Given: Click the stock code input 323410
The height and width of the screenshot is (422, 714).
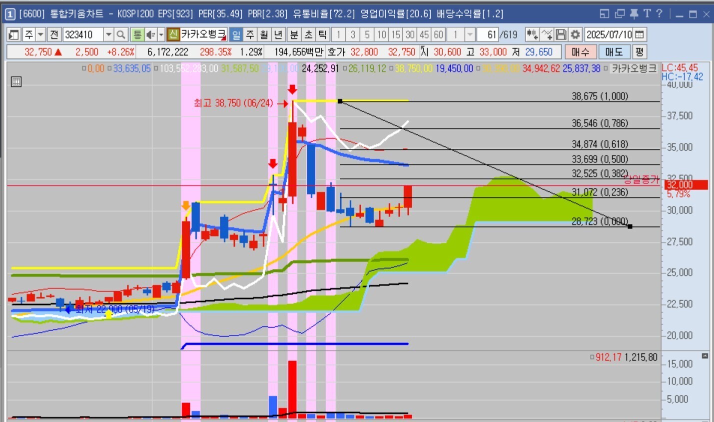Looking at the screenshot, I should coord(83,34).
